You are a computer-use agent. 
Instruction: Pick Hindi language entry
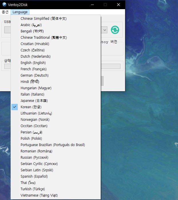click(56, 81)
